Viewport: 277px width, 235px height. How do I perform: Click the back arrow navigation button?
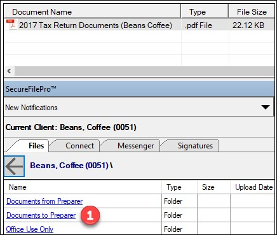click(15, 166)
